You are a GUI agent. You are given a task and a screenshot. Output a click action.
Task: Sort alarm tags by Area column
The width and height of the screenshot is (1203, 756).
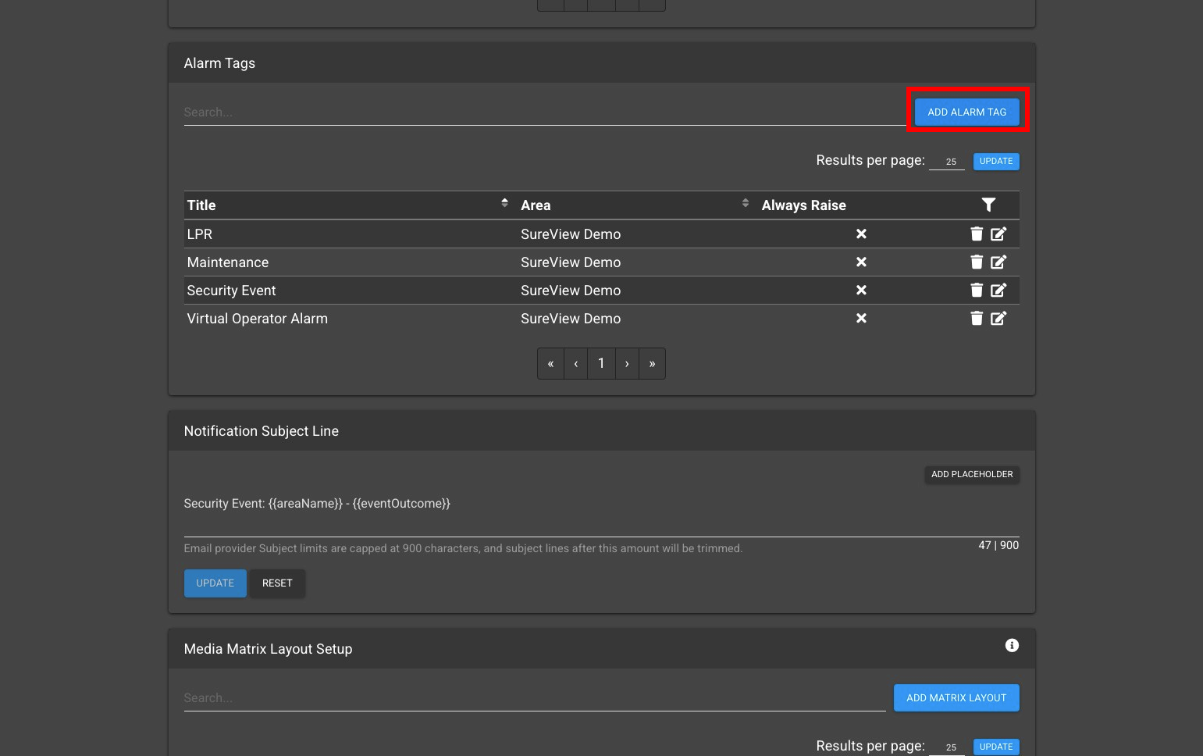coord(745,204)
